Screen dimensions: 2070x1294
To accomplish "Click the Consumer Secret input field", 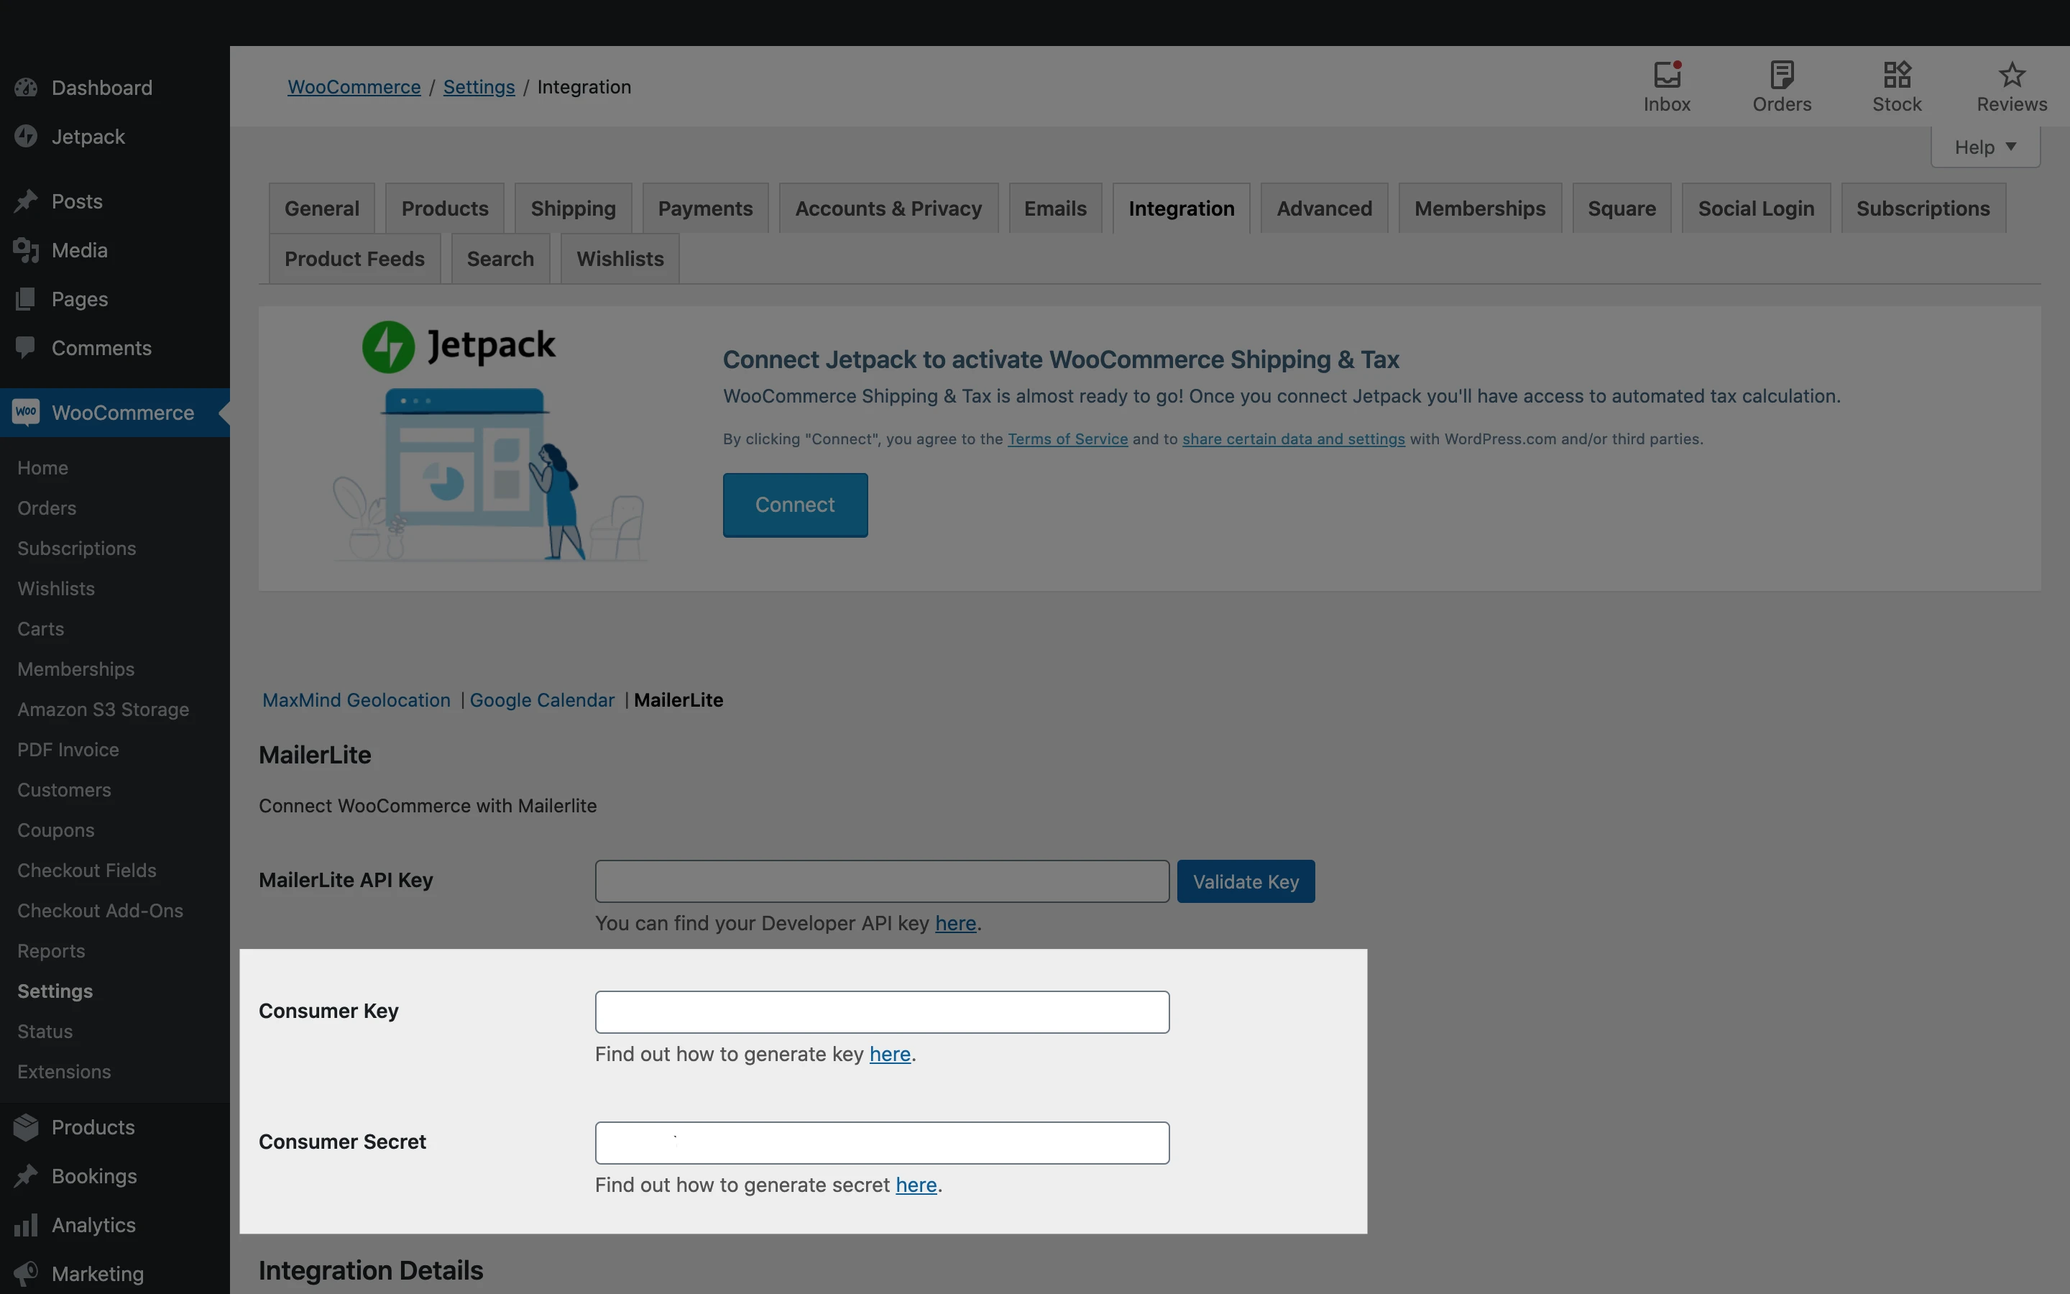I will [881, 1142].
